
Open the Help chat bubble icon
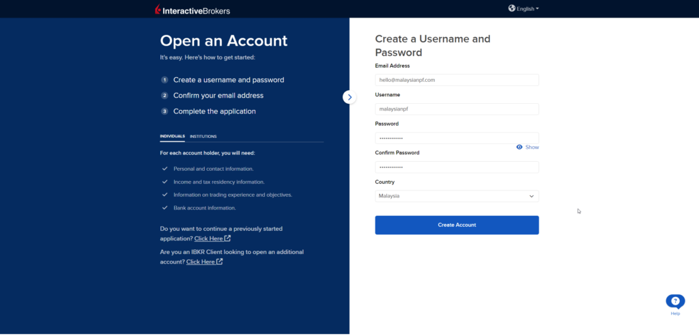pos(675,302)
